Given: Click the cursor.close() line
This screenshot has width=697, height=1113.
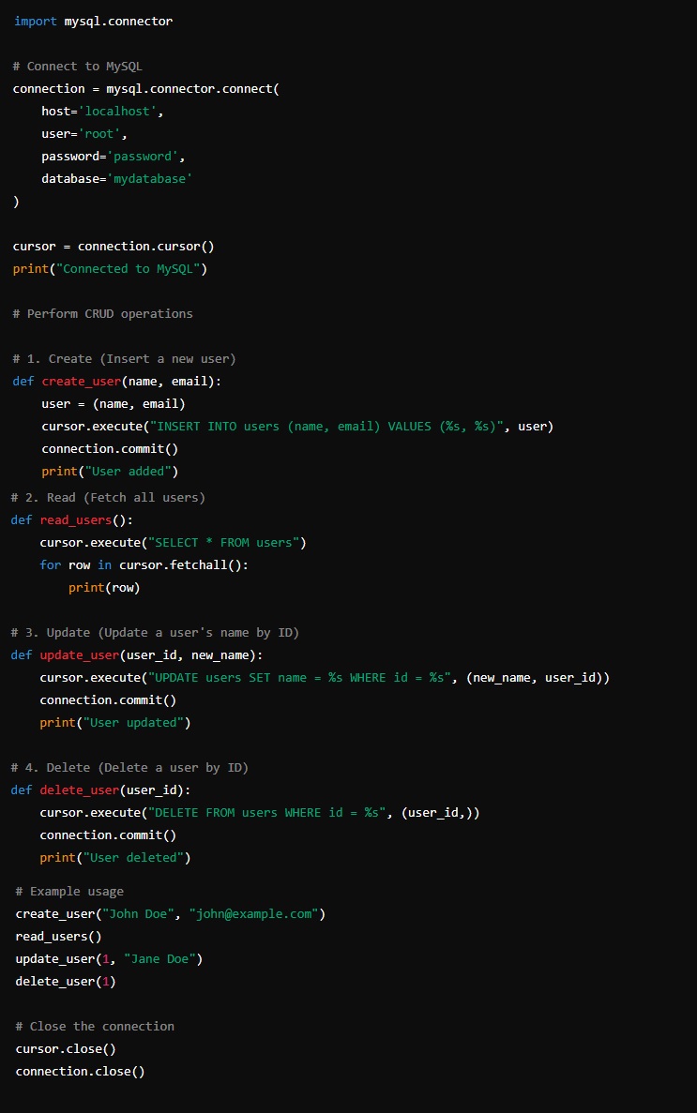Looking at the screenshot, I should click(x=66, y=1048).
